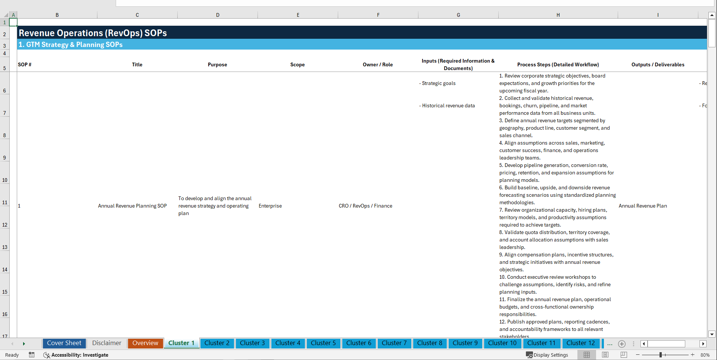Select column I header
717x360 pixels.
[x=658, y=15]
